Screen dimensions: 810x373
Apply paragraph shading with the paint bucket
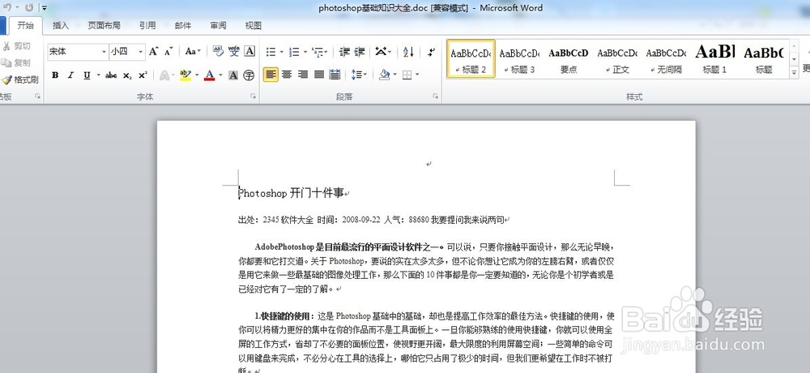[384, 75]
